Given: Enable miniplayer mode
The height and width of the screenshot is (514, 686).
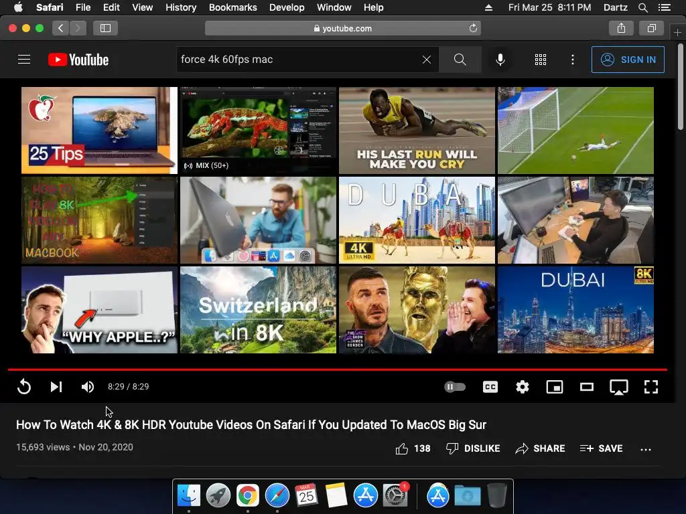Looking at the screenshot, I should (555, 387).
